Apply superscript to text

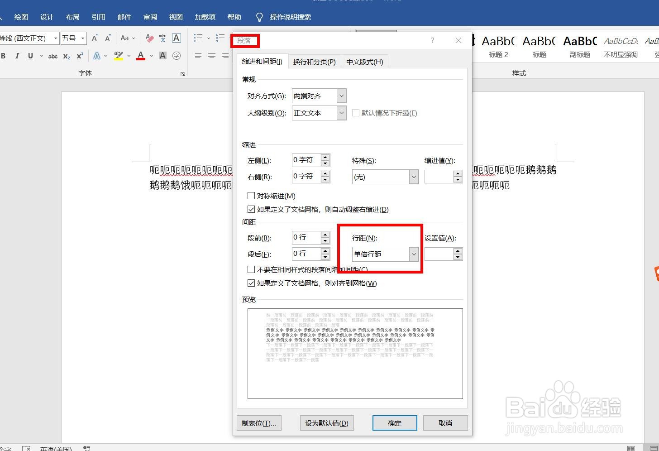point(79,55)
